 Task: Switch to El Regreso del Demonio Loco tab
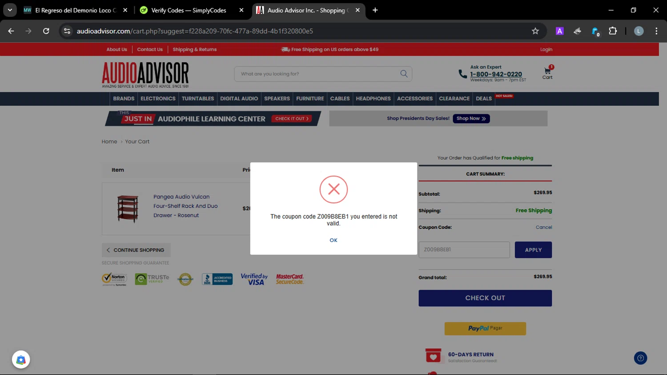[x=76, y=10]
